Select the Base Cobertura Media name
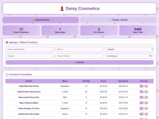This screenshot has width=159, height=119. click(29, 103)
